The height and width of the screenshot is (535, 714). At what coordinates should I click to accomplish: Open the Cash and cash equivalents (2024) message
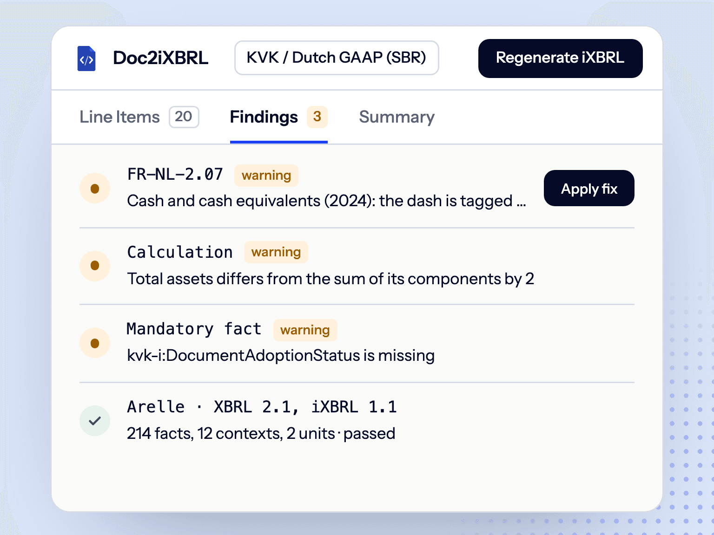pos(326,201)
